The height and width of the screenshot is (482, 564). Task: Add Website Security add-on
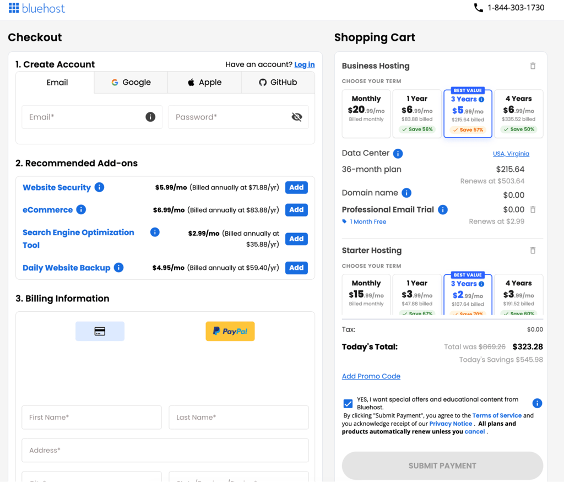tap(296, 187)
